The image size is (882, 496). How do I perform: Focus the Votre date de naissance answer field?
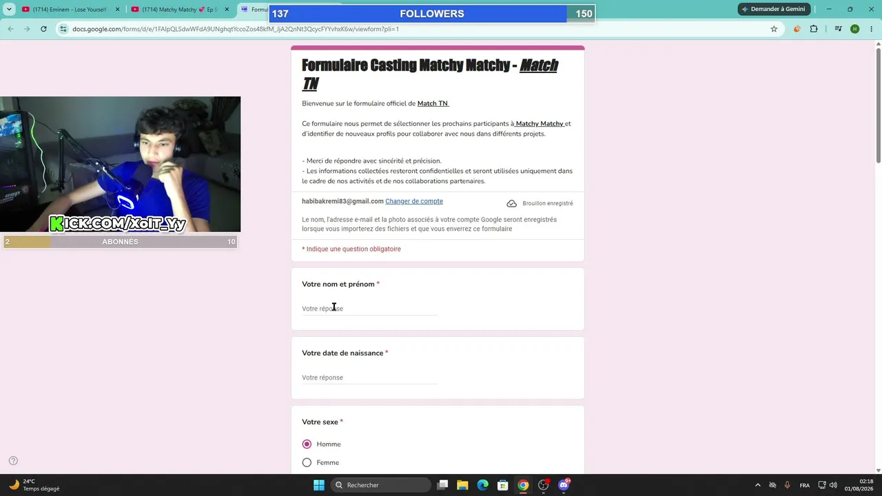370,378
